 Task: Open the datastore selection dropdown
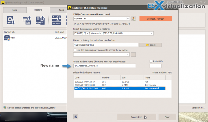coord(152,33)
